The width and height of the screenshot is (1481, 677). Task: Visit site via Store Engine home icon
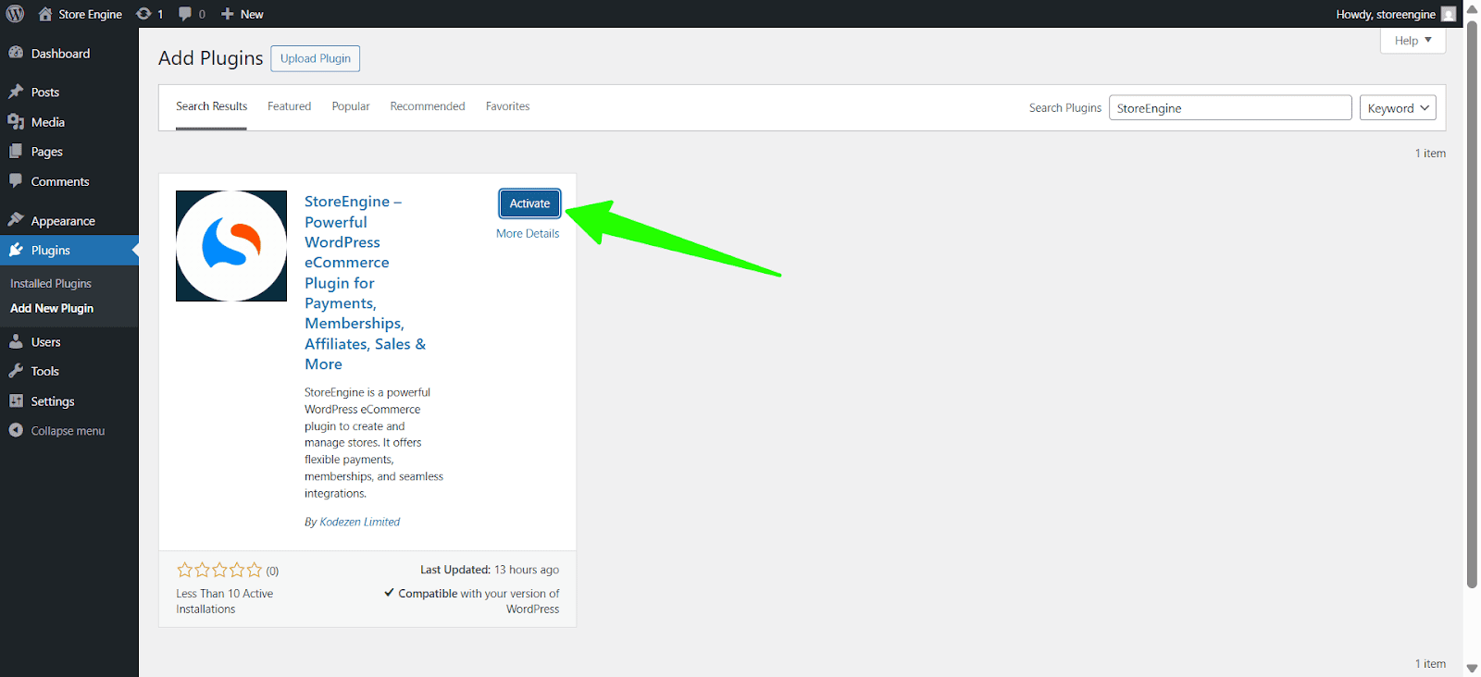(x=45, y=14)
